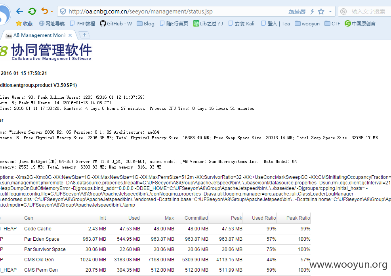
Task: Click the 4113.15 MB peak value
Action: [229, 259]
